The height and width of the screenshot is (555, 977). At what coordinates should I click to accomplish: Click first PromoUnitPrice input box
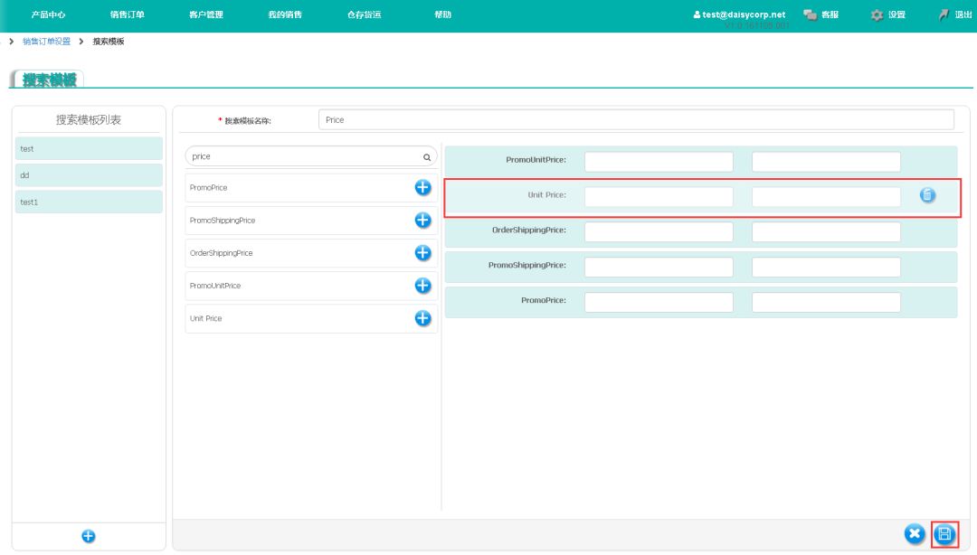pyautogui.click(x=659, y=161)
